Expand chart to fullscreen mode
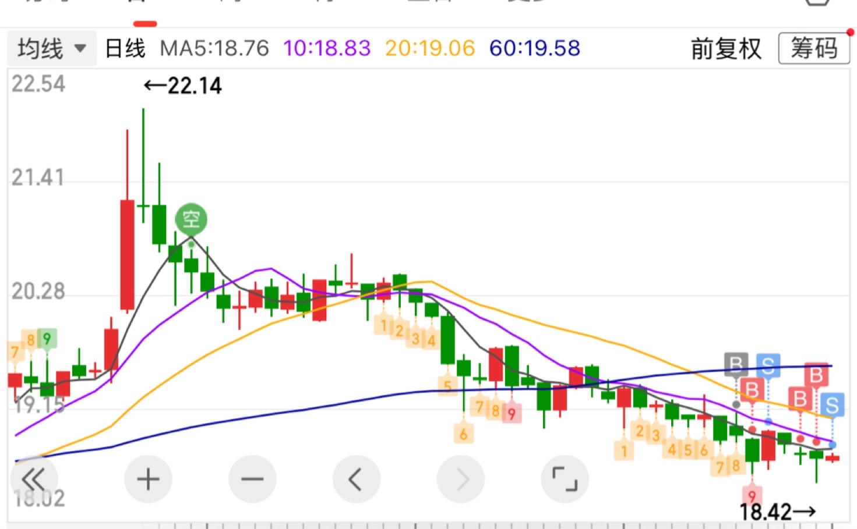The height and width of the screenshot is (529, 857). coord(565,480)
